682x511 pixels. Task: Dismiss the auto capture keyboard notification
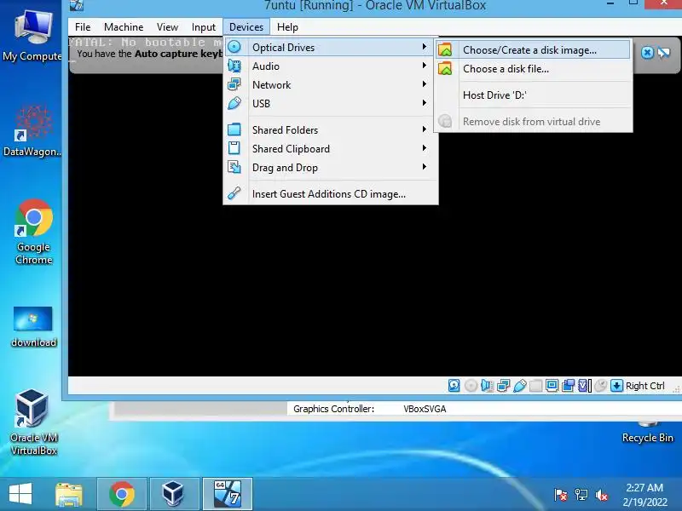click(x=647, y=53)
